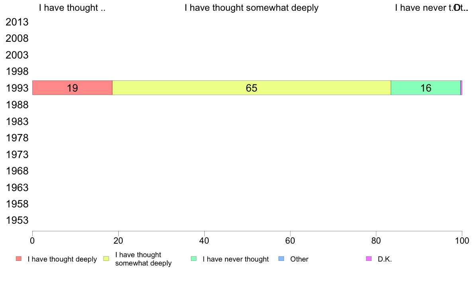Click the 40 tick on the x-axis
Image resolution: width=473 pixels, height=293 pixels.
[204, 240]
